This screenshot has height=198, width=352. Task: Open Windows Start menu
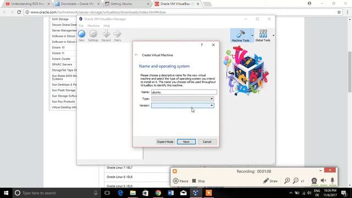pos(6,193)
